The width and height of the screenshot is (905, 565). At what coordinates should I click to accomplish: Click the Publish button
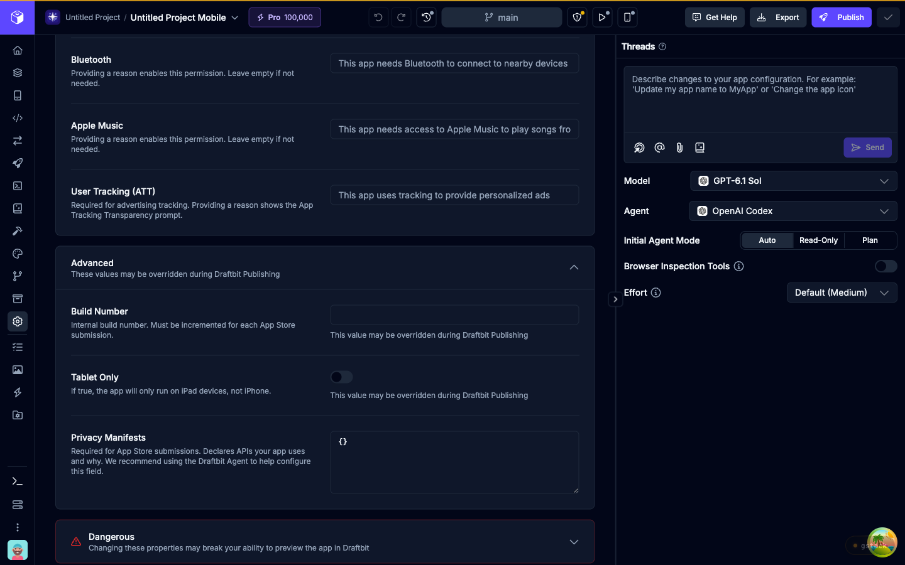pos(842,18)
